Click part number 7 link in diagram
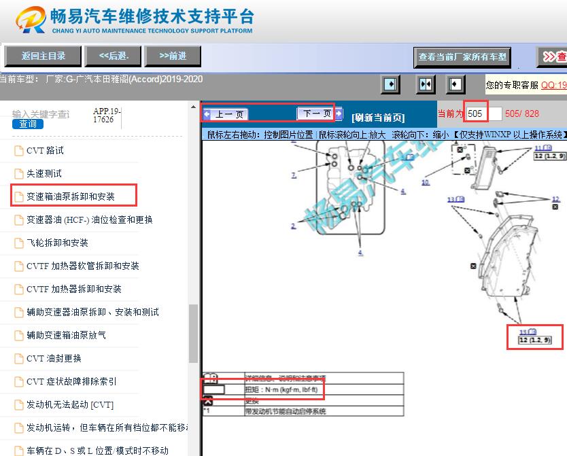The height and width of the screenshot is (456, 567). [x=294, y=175]
